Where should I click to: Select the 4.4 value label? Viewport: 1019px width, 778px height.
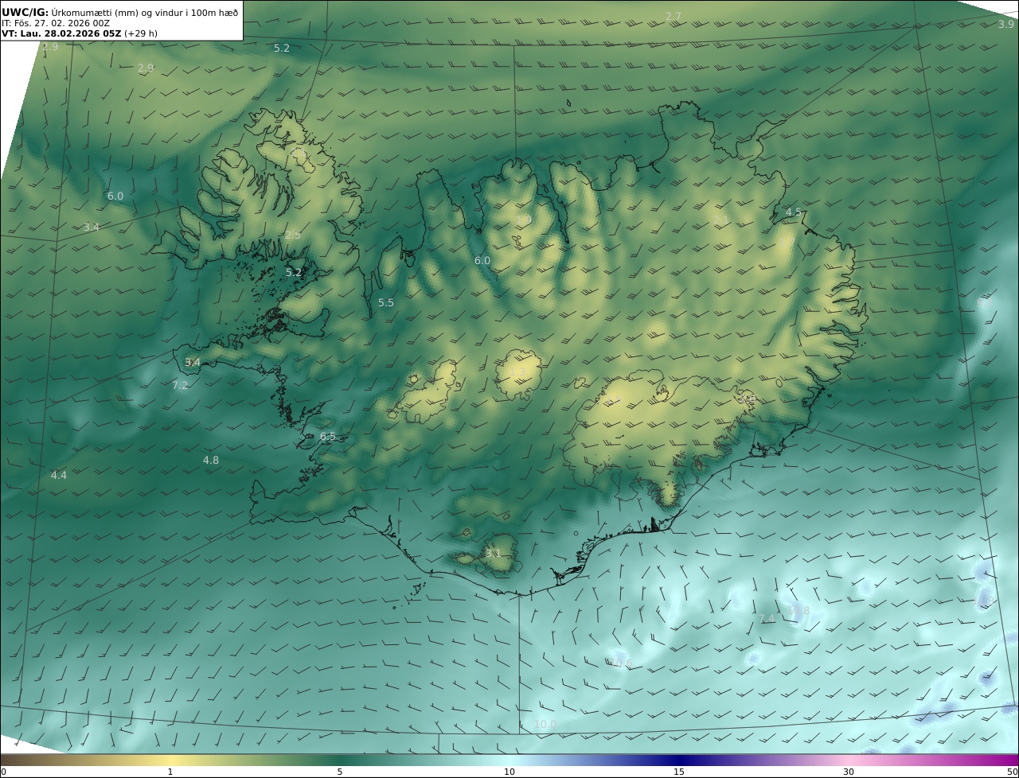(59, 476)
